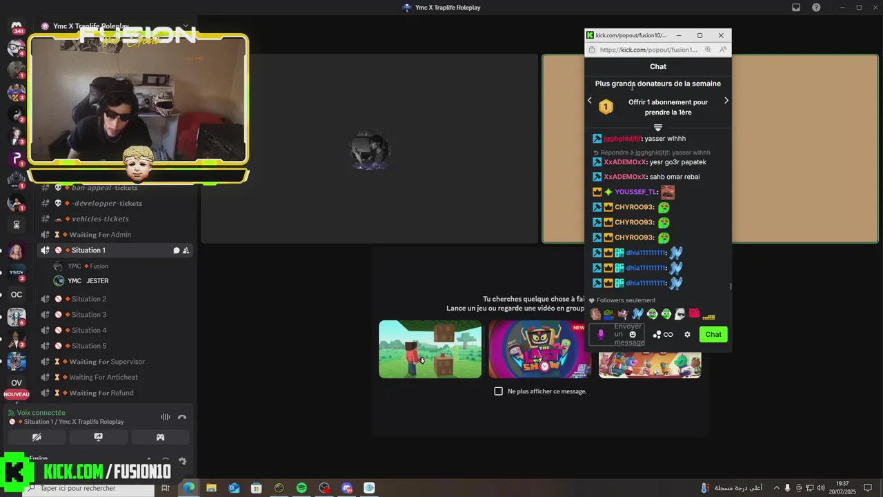Open noise suppression waveform icon

pos(166,417)
